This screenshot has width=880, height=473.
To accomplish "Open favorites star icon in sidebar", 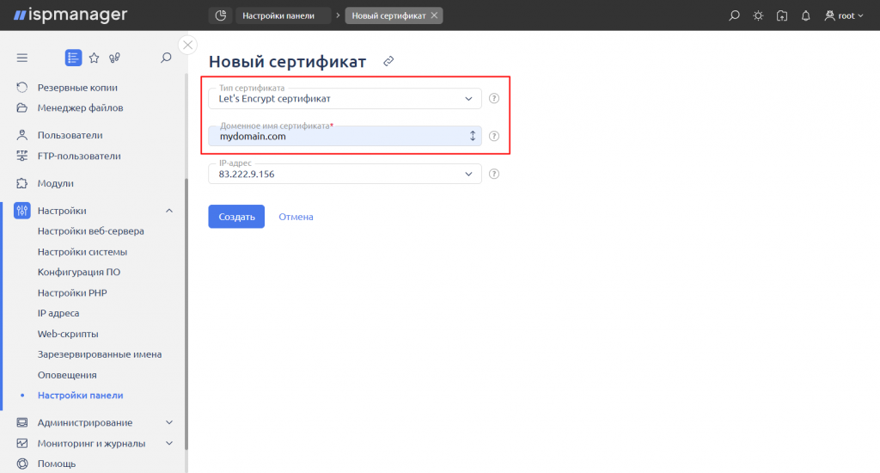I will (x=95, y=58).
